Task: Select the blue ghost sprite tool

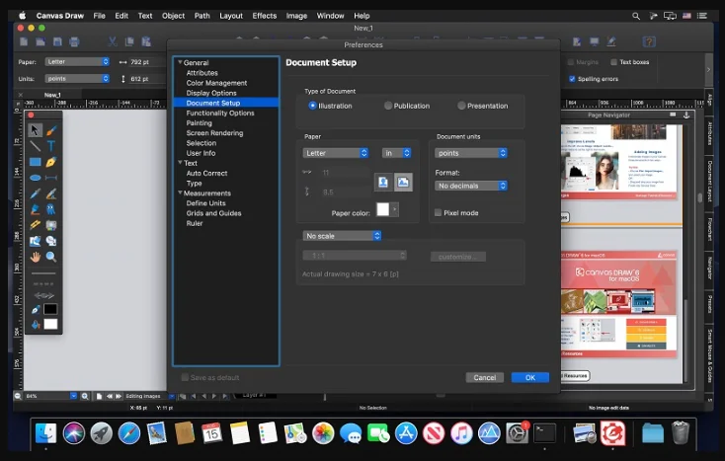Action: (51, 209)
